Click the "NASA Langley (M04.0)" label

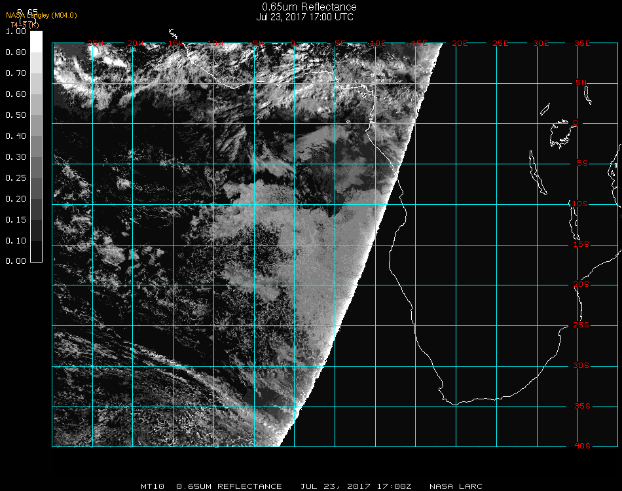pos(41,16)
